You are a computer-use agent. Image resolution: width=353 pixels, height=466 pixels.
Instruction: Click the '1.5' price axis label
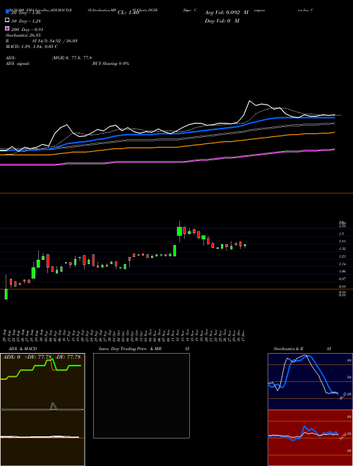pos(342,234)
